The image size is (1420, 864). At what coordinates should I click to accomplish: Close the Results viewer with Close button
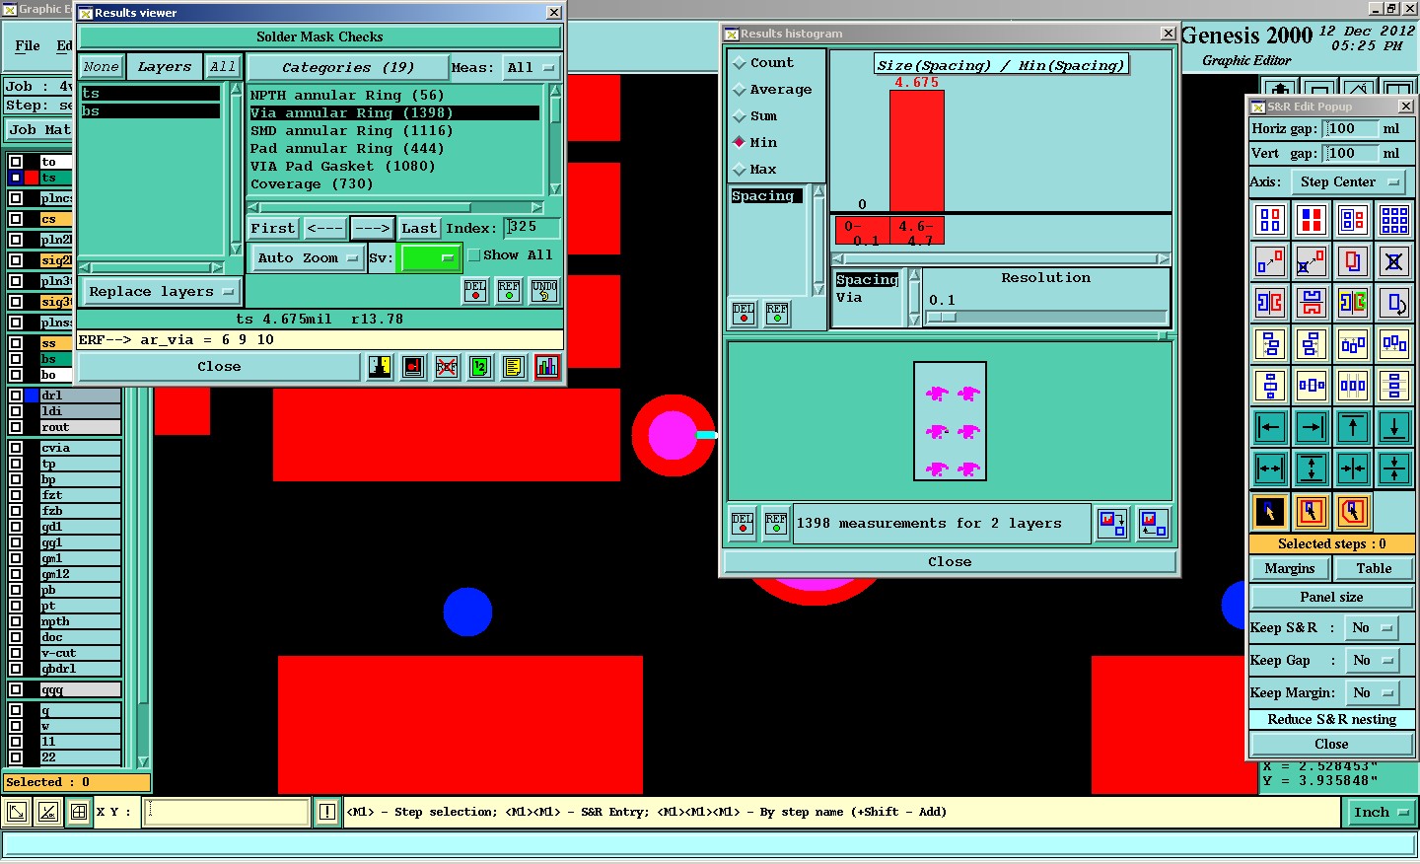pyautogui.click(x=219, y=366)
